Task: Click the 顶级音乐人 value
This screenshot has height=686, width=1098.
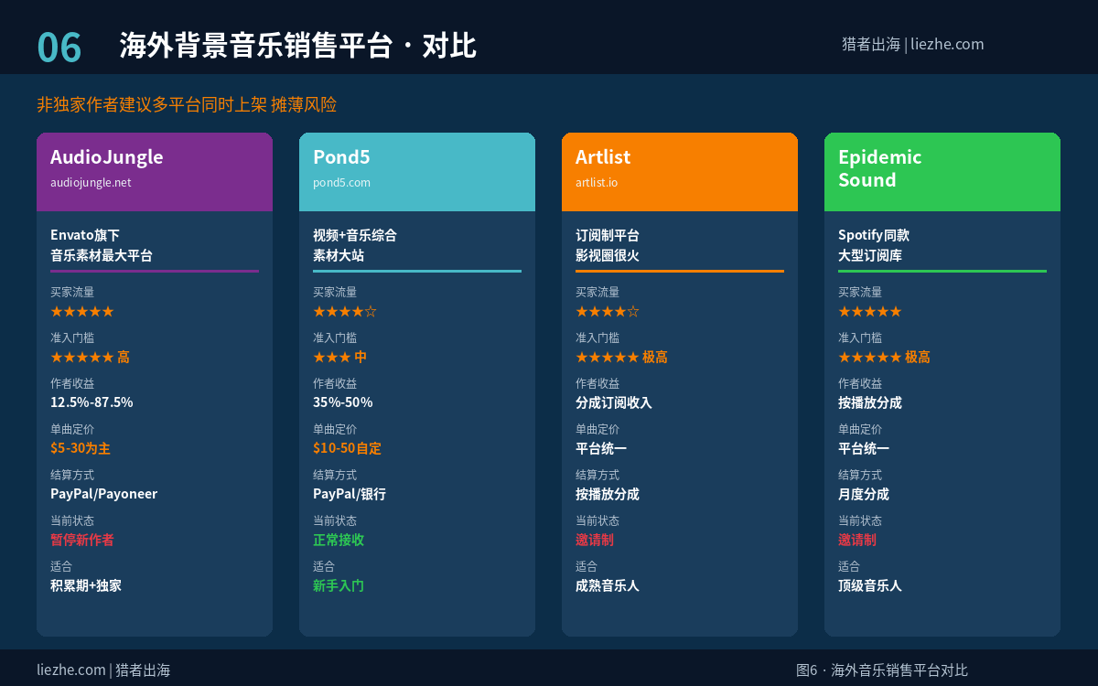Action: 870,585
